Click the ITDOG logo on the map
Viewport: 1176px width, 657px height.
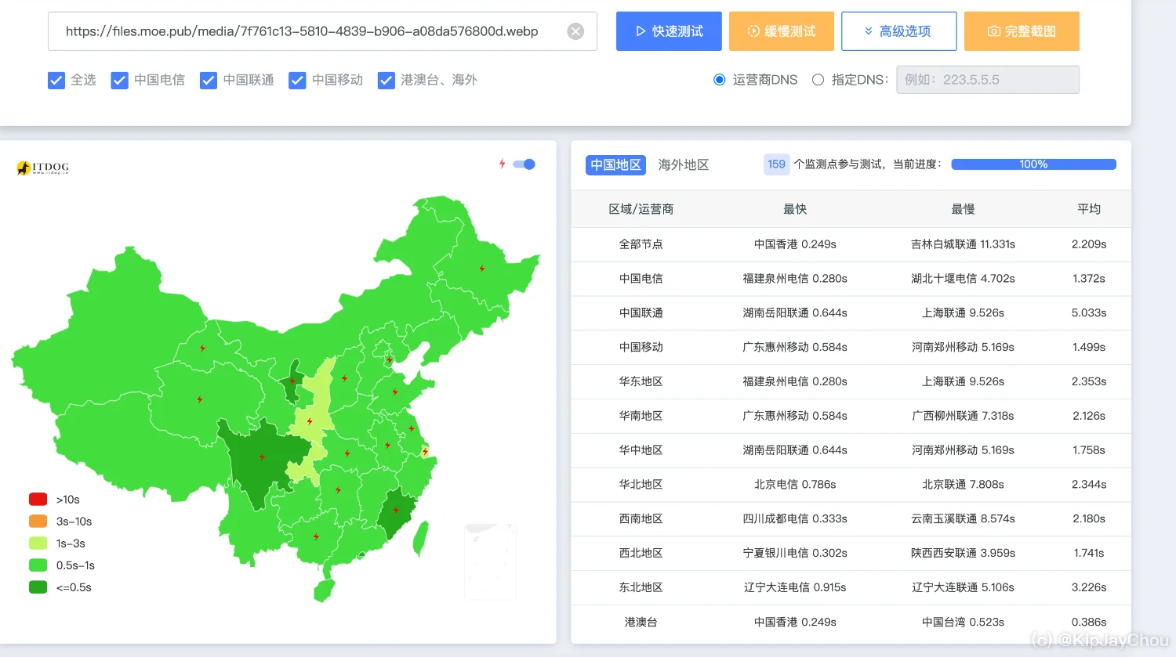tap(43, 168)
